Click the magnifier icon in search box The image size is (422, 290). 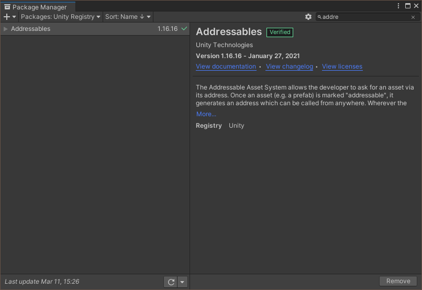pos(319,17)
